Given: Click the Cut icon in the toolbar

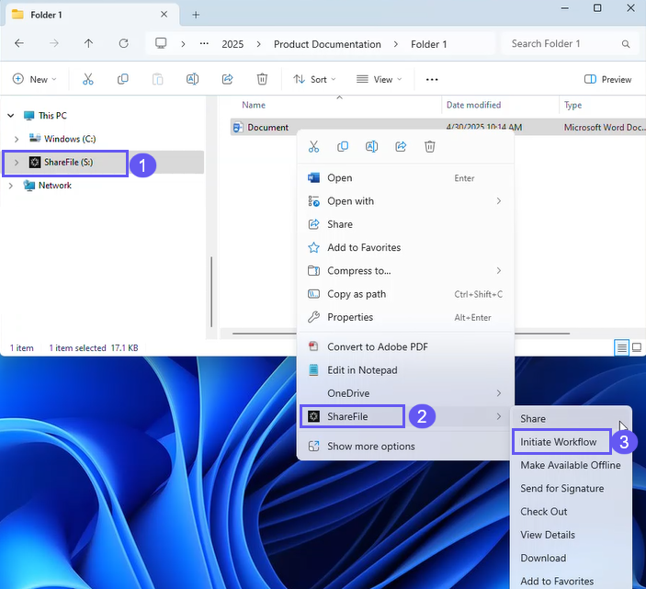Looking at the screenshot, I should pos(88,79).
